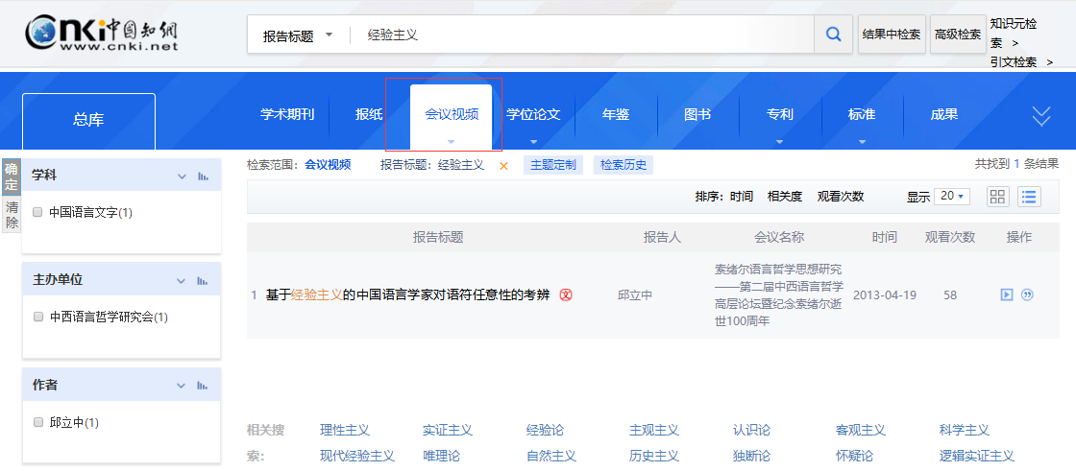The image size is (1076, 471).
Task: Click the 高级检索 button
Action: [958, 35]
